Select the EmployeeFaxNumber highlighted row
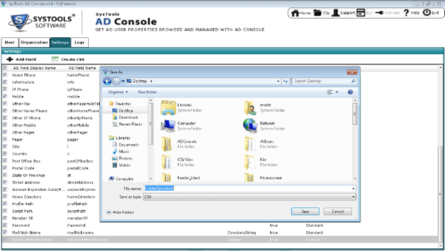Screen dimensions: 445x251 pos(220,240)
